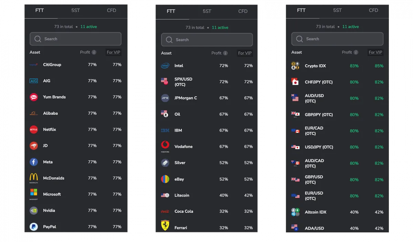Select FTT tab in right panel
This screenshot has height=242, width=413.
[x=301, y=11]
